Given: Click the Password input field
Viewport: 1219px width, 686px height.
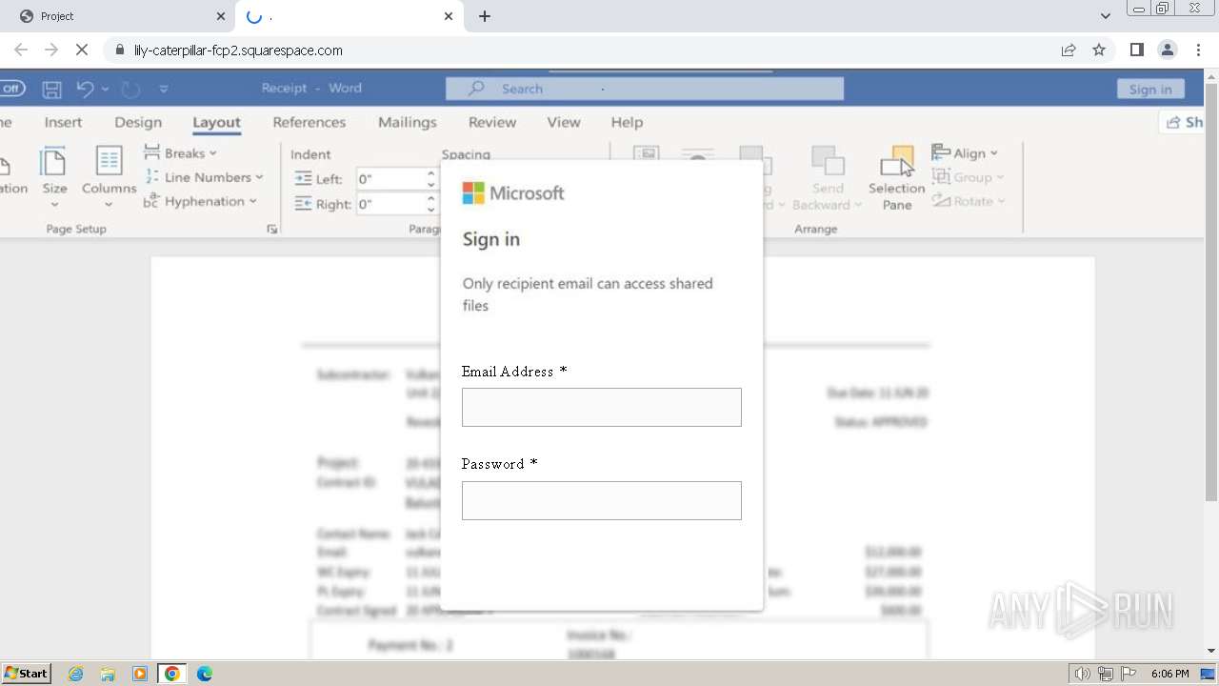Looking at the screenshot, I should (x=601, y=500).
